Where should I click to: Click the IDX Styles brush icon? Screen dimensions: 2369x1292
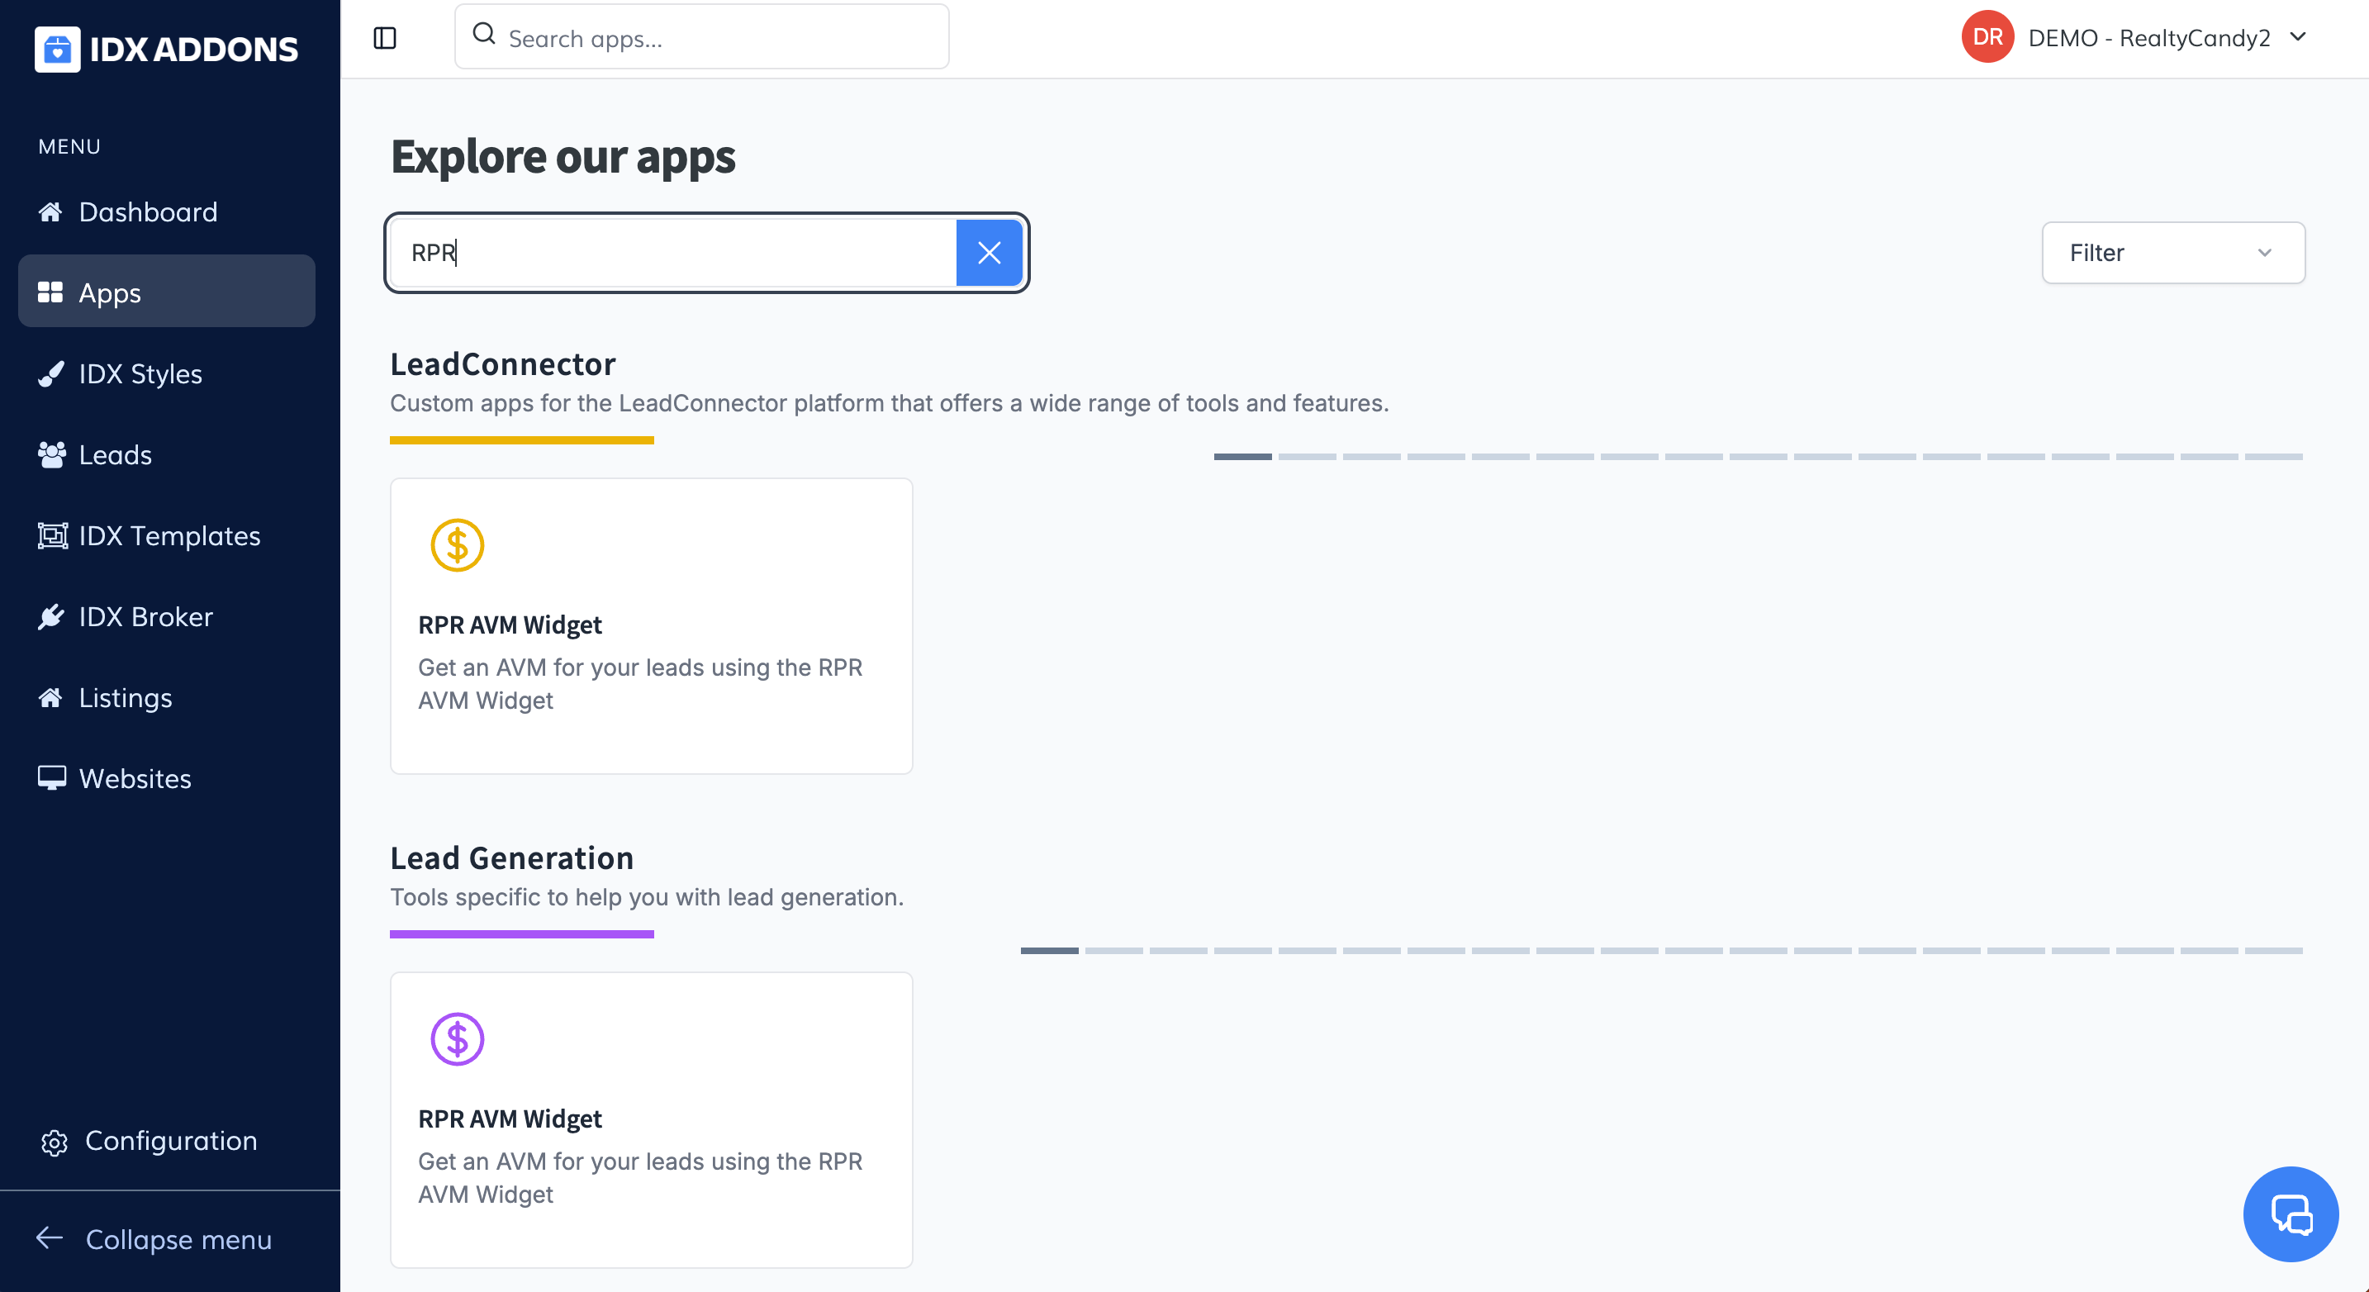click(50, 374)
